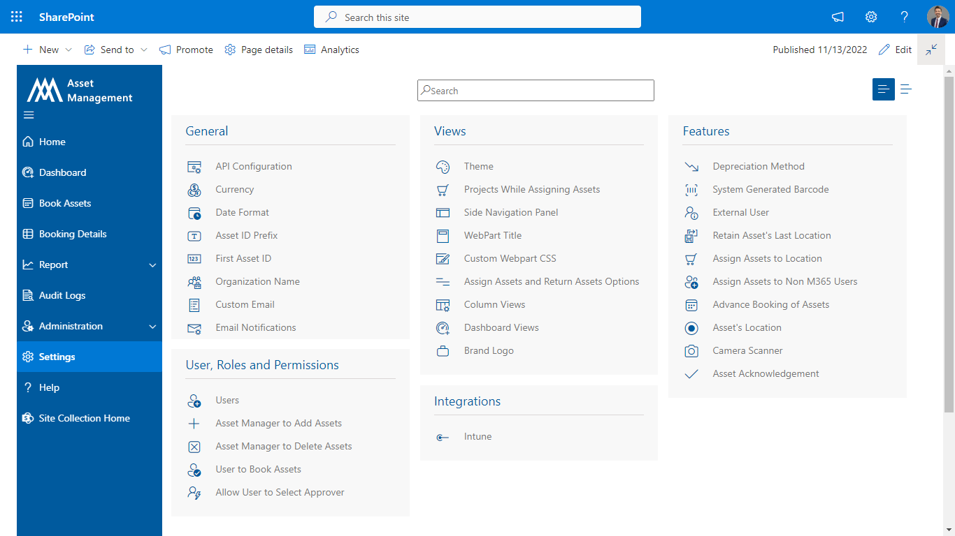955x536 pixels.
Task: Select the Brand Logo icon
Action: click(443, 350)
